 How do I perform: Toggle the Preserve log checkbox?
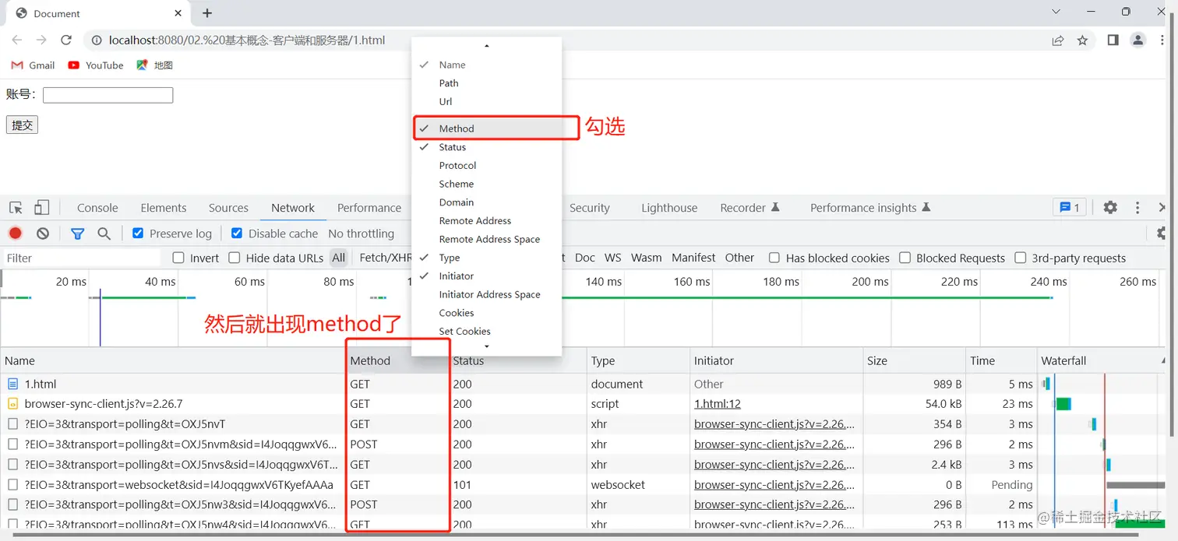click(x=138, y=234)
